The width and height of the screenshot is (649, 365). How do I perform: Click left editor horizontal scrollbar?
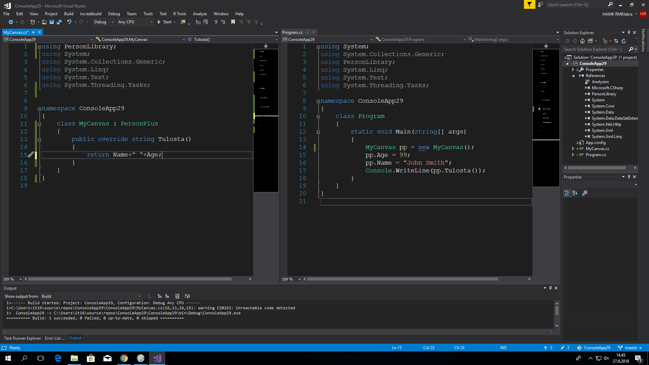pos(130,279)
